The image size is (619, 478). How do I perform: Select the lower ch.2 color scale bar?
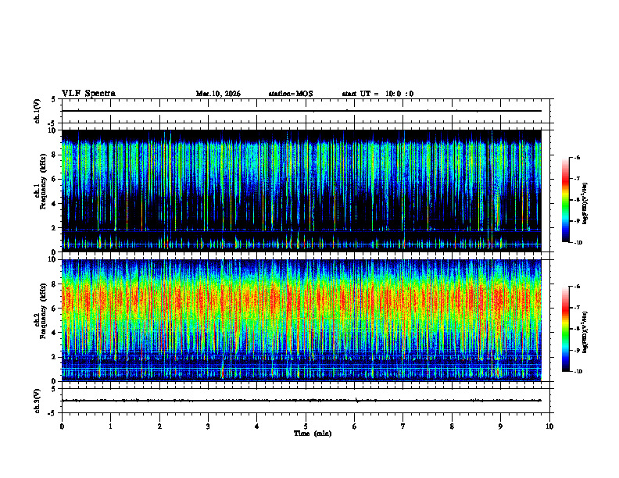pos(566,329)
